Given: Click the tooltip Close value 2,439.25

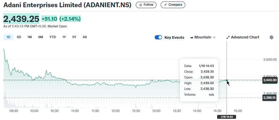Looking at the screenshot, I should tap(207, 72).
